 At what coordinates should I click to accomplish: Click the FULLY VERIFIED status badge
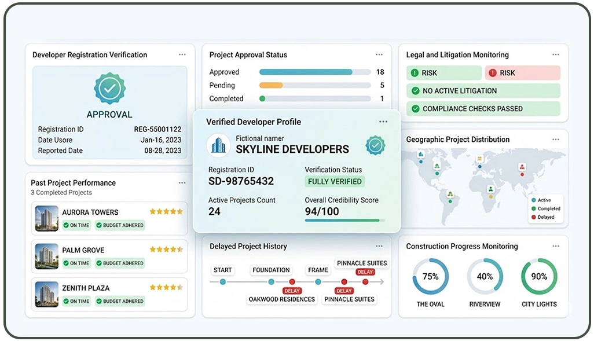pos(335,181)
